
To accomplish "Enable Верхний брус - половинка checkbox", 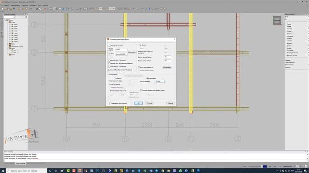I will pyautogui.click(x=110, y=61).
